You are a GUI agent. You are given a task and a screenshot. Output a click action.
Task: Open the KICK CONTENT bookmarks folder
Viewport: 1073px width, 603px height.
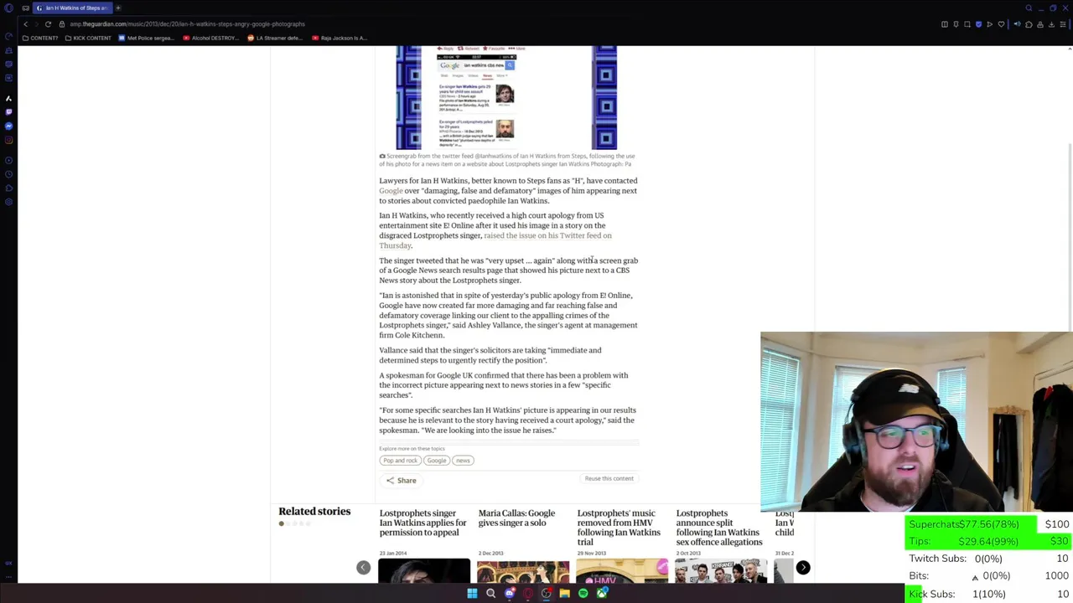(87, 38)
